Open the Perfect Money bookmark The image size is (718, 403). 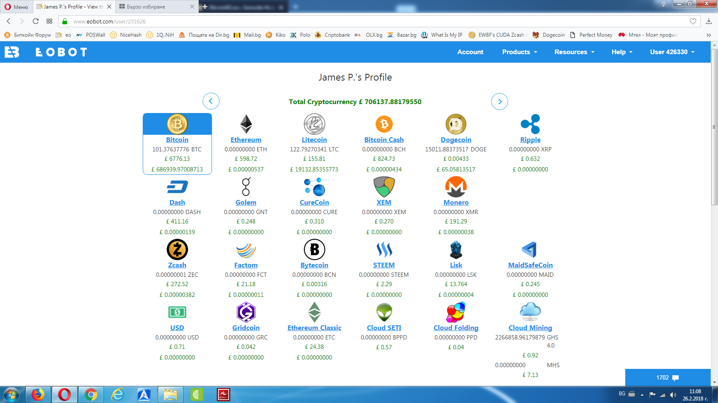click(591, 35)
